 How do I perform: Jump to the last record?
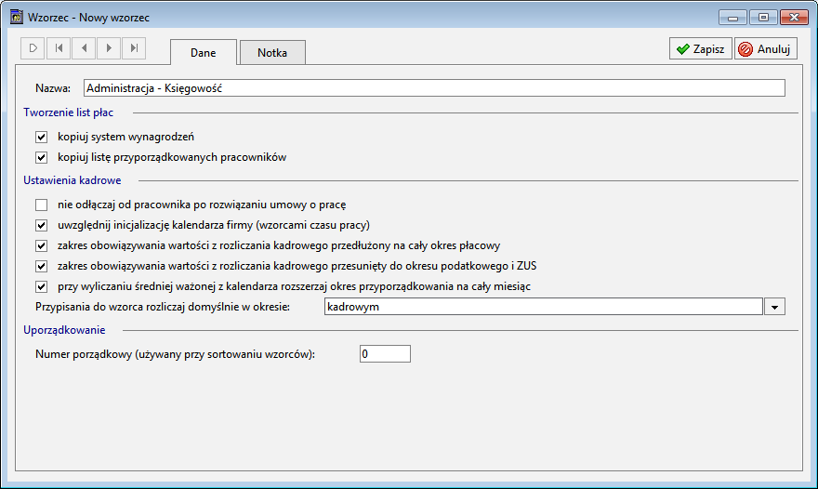134,48
